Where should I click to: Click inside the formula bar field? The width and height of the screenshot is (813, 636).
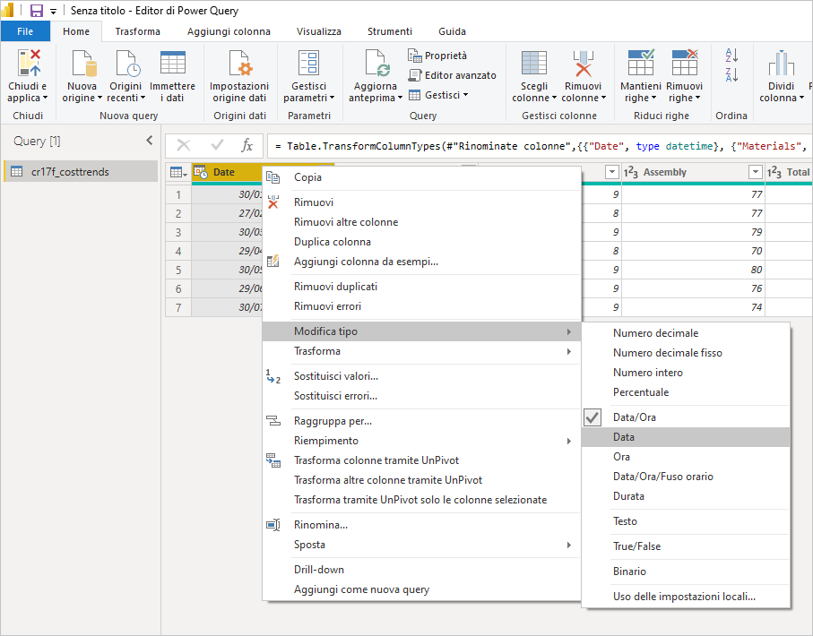[x=540, y=146]
